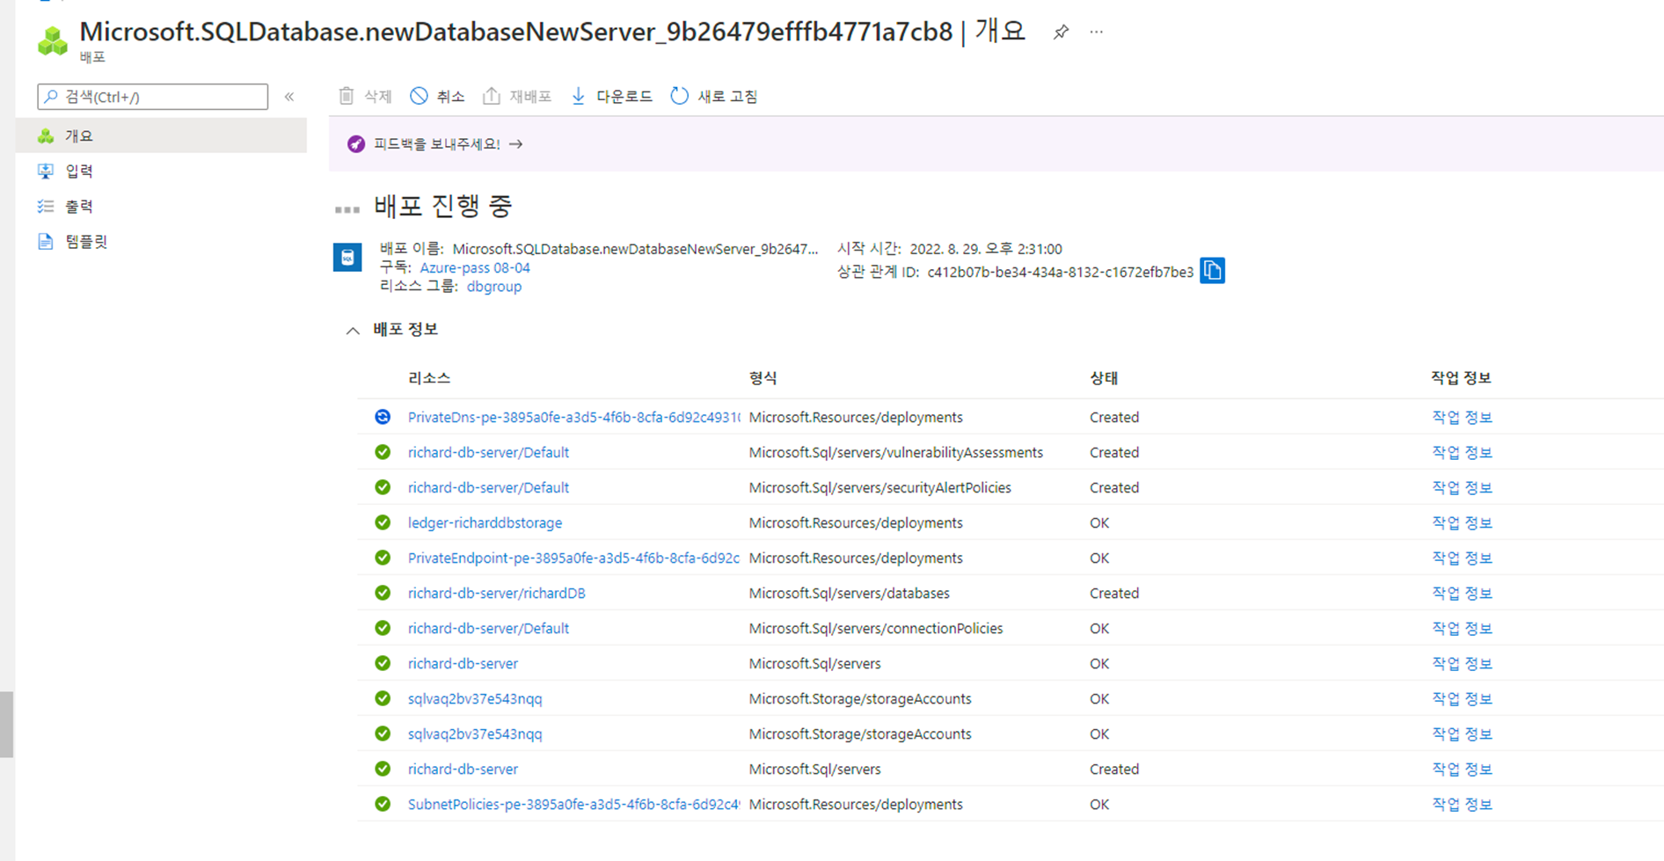The height and width of the screenshot is (861, 1664).
Task: Click green check icon of SubnetPolicies row
Action: (x=383, y=804)
